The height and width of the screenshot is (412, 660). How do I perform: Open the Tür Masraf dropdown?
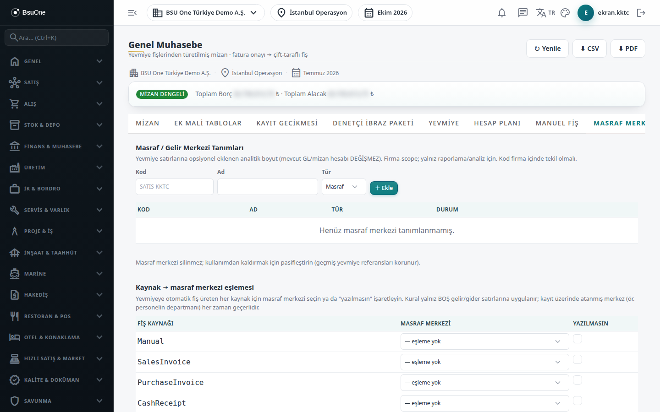click(x=344, y=187)
